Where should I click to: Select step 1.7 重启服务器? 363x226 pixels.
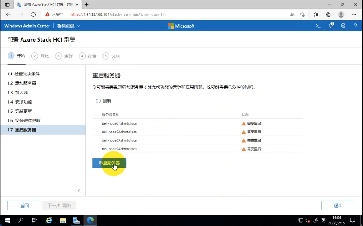(x=43, y=130)
